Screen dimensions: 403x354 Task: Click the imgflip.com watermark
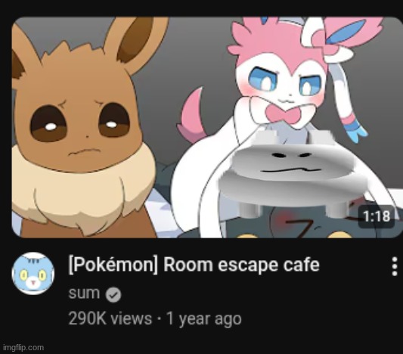23,348
